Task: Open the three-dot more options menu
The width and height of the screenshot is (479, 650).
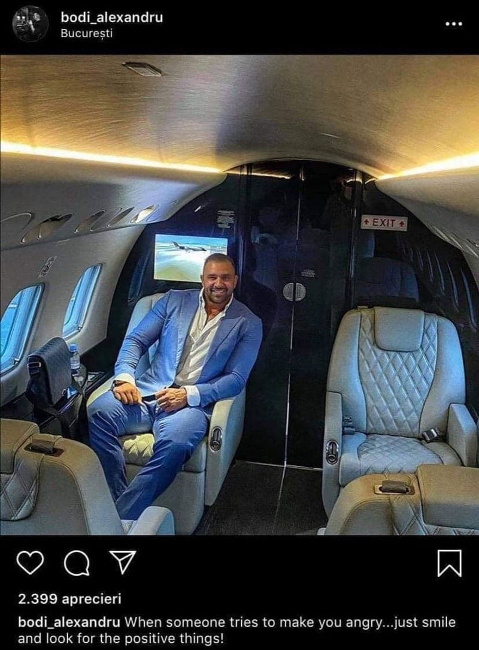Action: (x=453, y=24)
